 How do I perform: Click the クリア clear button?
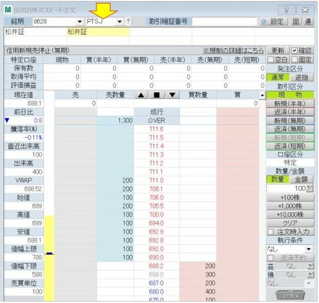coord(290,223)
